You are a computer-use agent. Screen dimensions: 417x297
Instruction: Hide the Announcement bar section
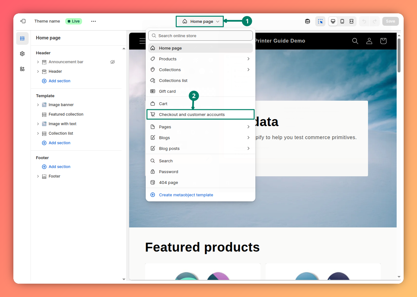pos(113,62)
